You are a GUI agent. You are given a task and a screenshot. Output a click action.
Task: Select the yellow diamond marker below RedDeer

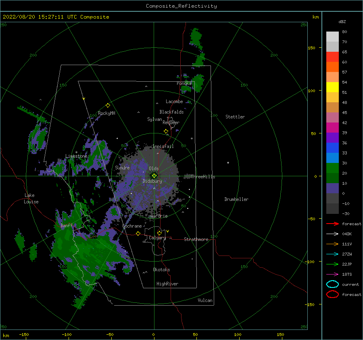pos(166,131)
